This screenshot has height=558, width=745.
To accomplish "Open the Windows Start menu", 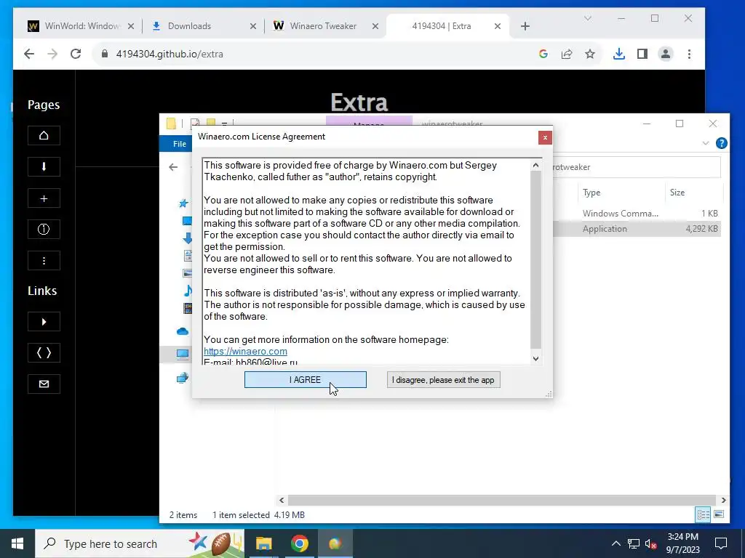I will pos(17,543).
